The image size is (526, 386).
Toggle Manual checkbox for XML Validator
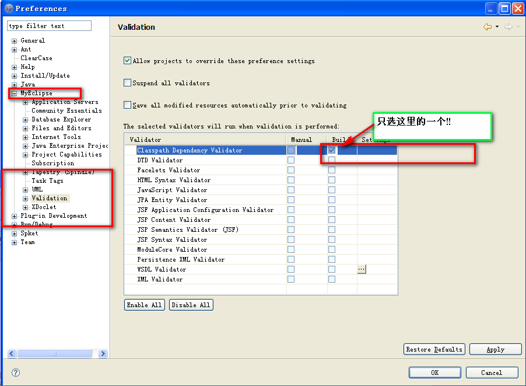(291, 279)
